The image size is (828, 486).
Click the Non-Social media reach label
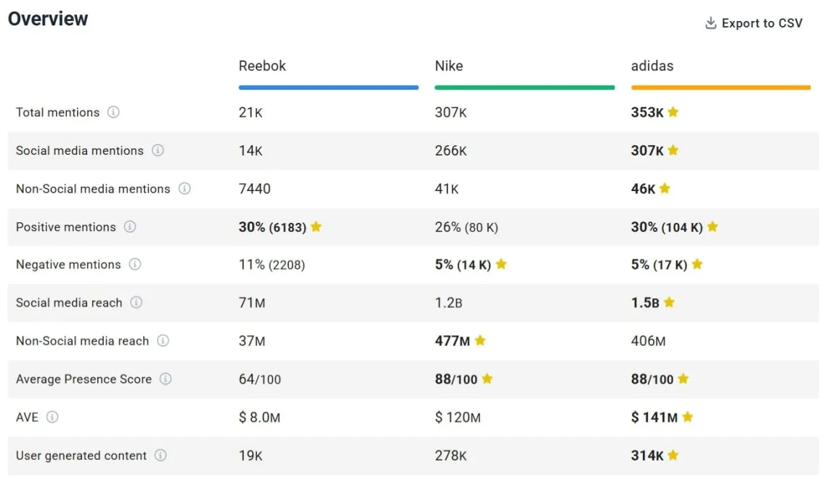[x=82, y=341]
